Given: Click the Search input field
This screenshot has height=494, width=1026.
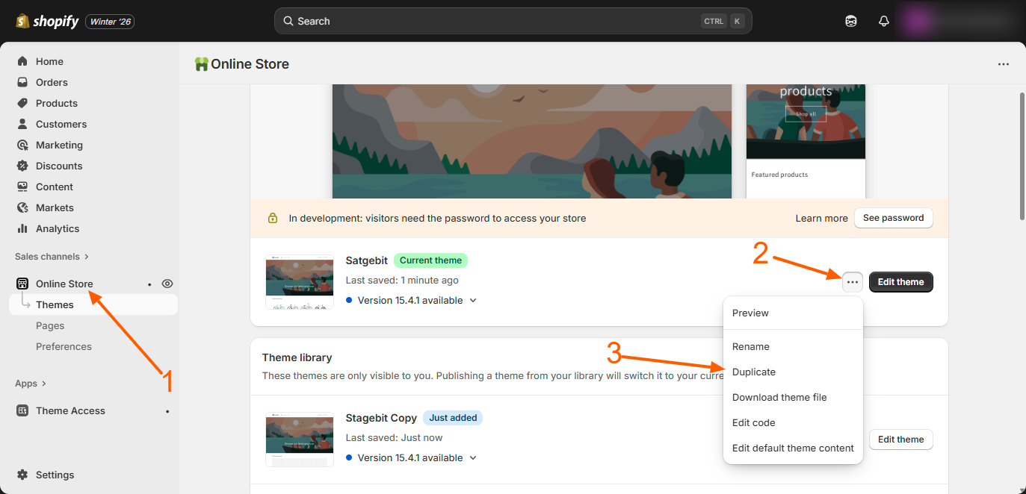Looking at the screenshot, I should [x=513, y=21].
